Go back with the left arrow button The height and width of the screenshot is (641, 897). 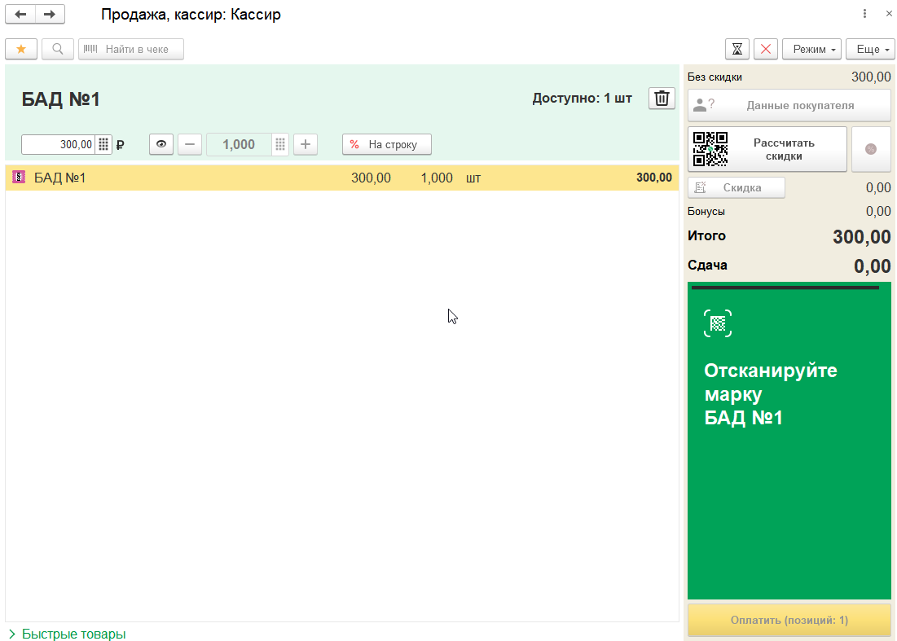pyautogui.click(x=20, y=15)
